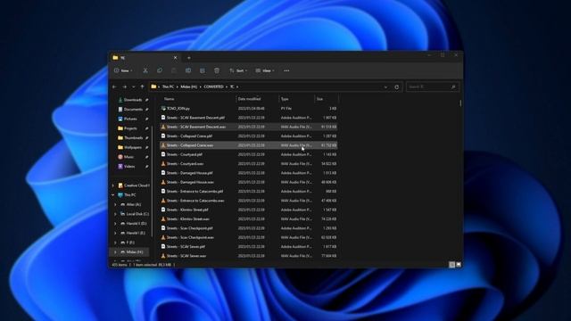Click This PC in the breadcrumb
The width and height of the screenshot is (571, 321).
(168, 86)
